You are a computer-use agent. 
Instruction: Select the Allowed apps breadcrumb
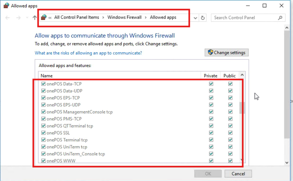pos(163,17)
